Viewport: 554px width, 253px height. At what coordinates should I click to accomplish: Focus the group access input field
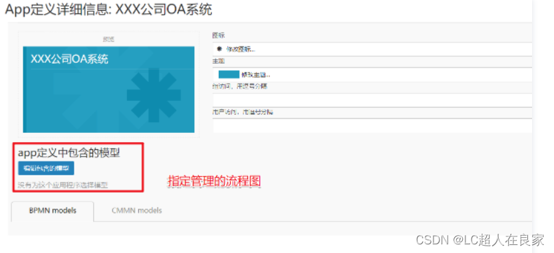372,100
